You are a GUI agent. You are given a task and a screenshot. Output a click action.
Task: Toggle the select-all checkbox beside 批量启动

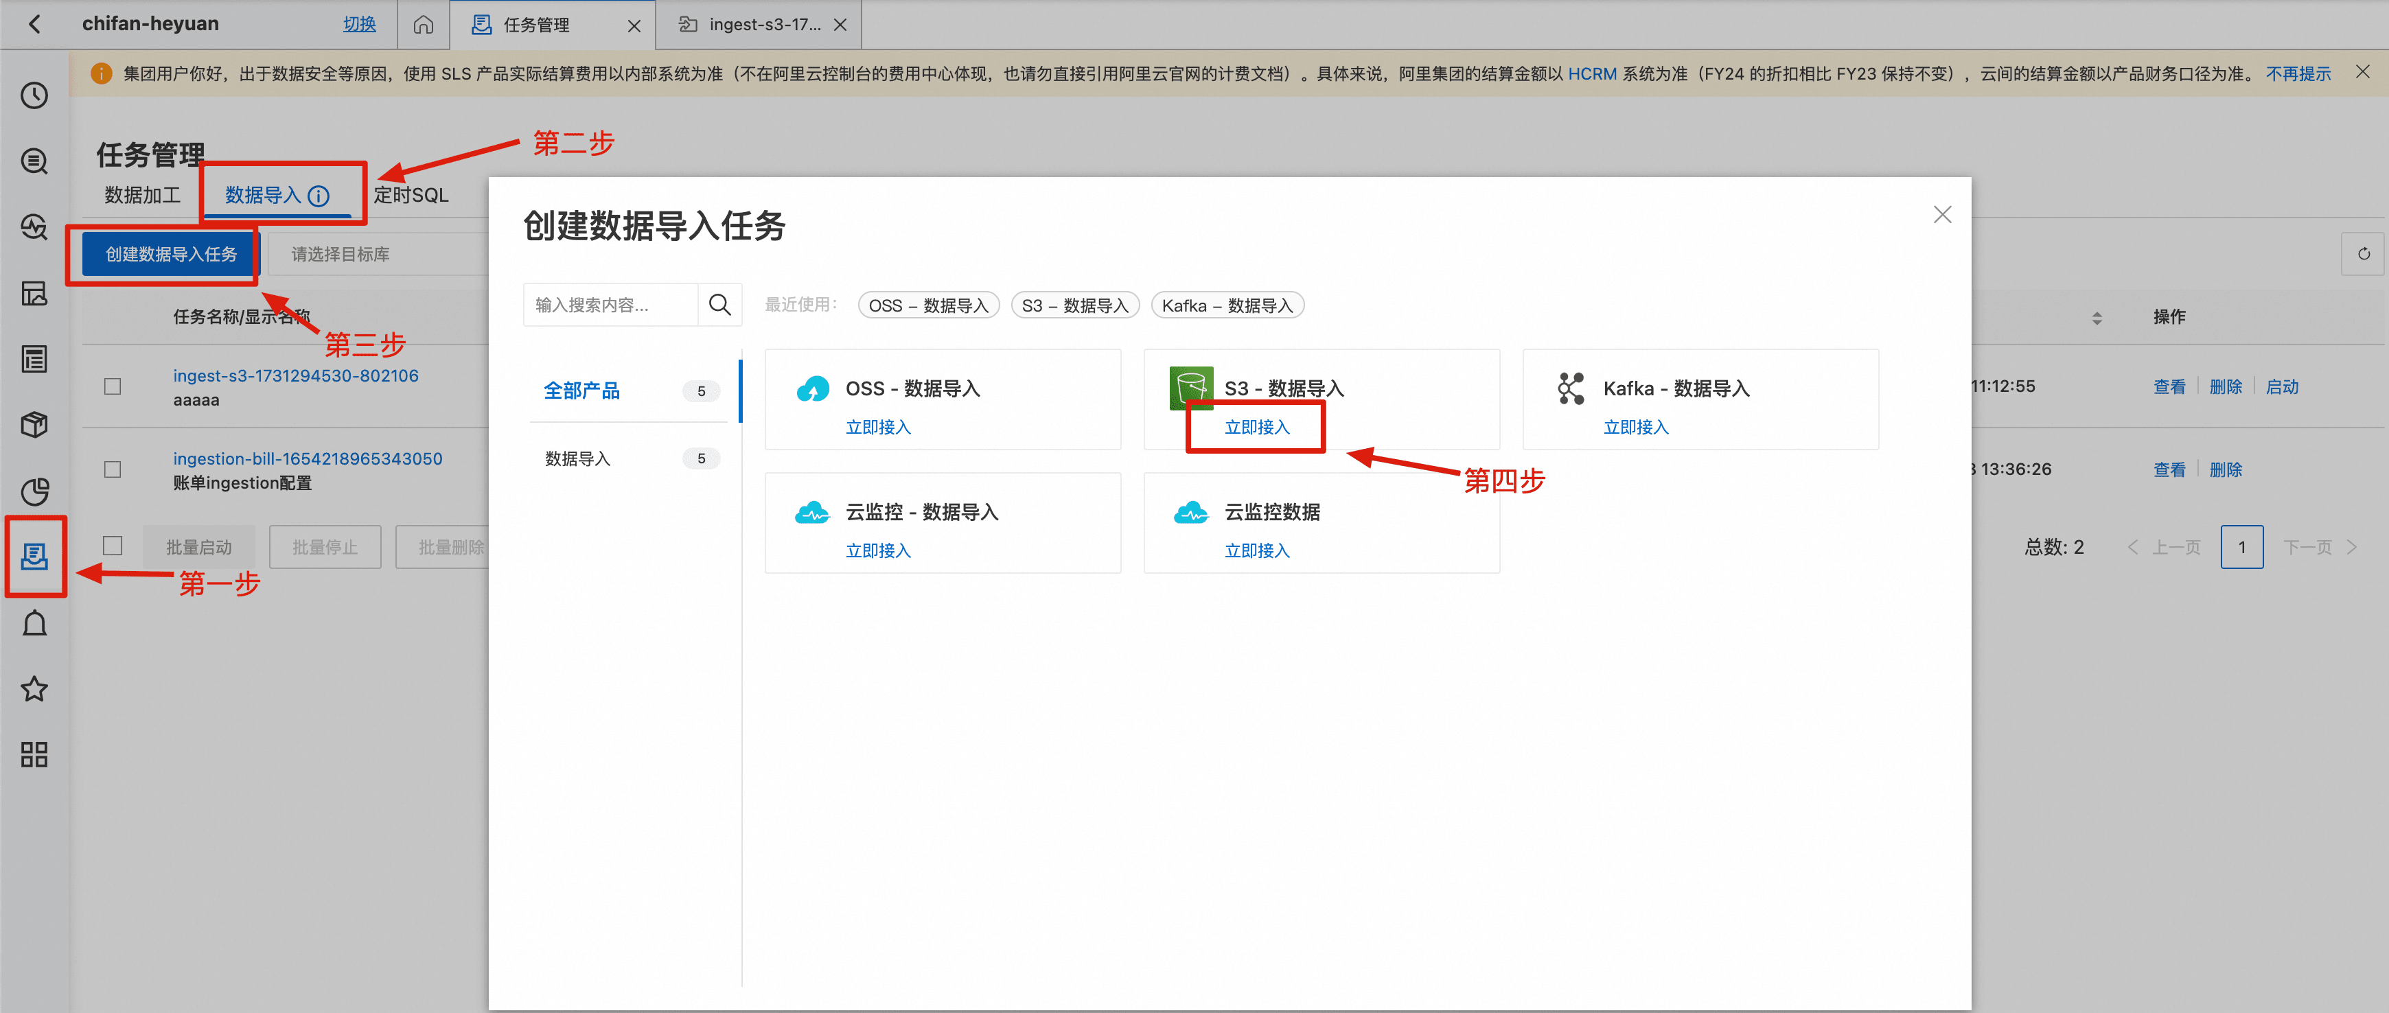[112, 546]
